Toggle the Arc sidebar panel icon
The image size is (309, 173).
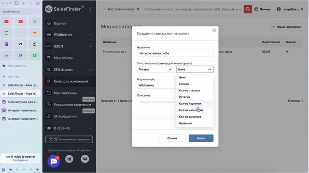pyautogui.click(x=16, y=3)
